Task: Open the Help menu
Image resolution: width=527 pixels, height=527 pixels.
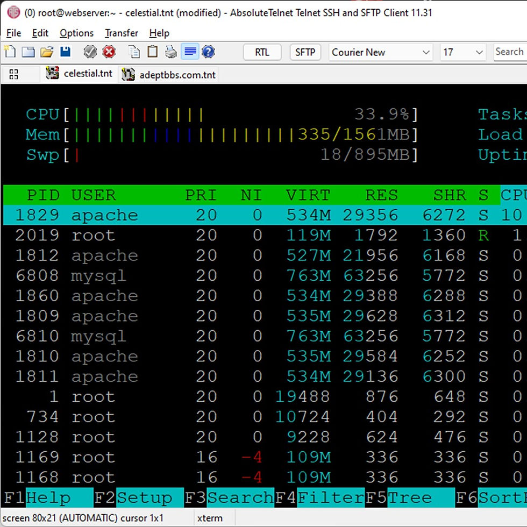Action: 159,33
